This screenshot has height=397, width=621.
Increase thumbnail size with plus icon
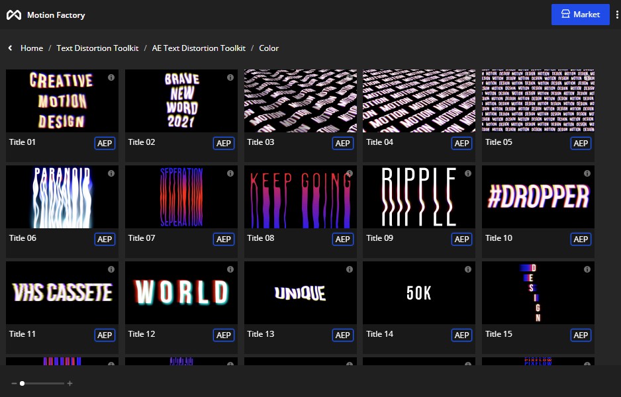(x=70, y=383)
